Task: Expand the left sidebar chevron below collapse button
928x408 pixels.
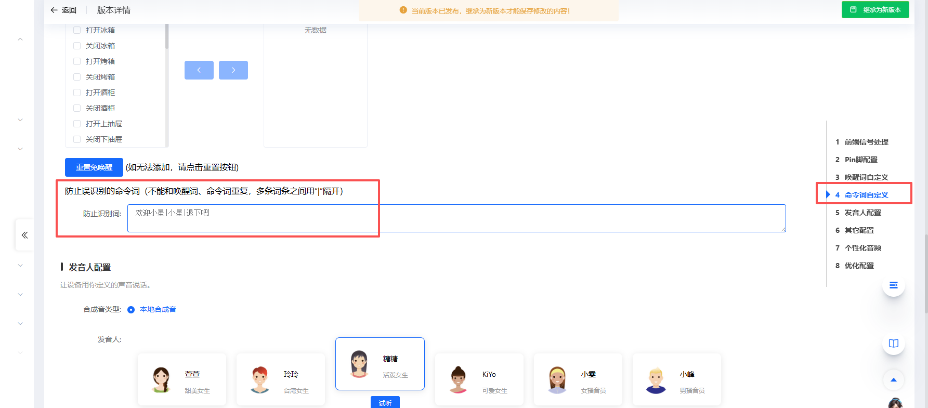Action: pyautogui.click(x=20, y=265)
